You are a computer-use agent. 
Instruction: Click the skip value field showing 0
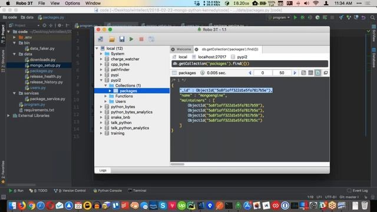[263, 73]
